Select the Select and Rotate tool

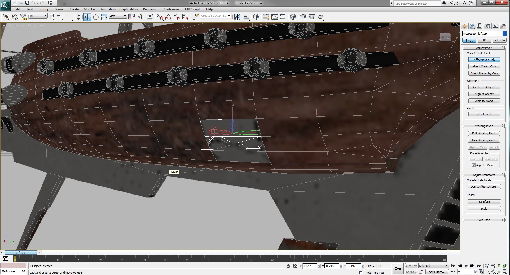(x=96, y=17)
